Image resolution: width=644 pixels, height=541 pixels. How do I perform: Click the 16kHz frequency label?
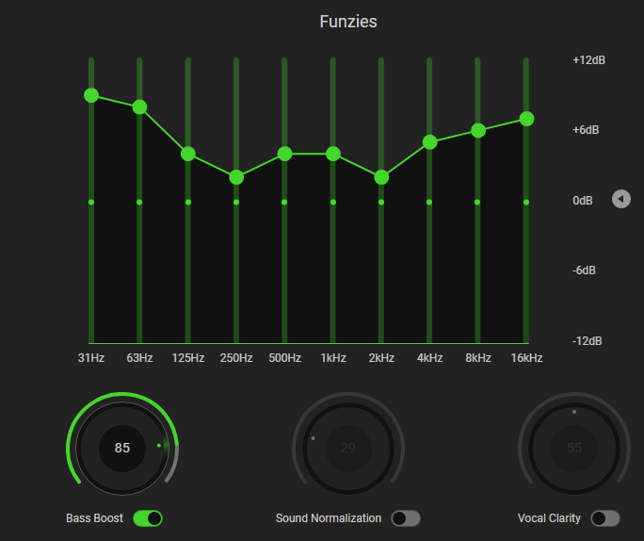526,358
